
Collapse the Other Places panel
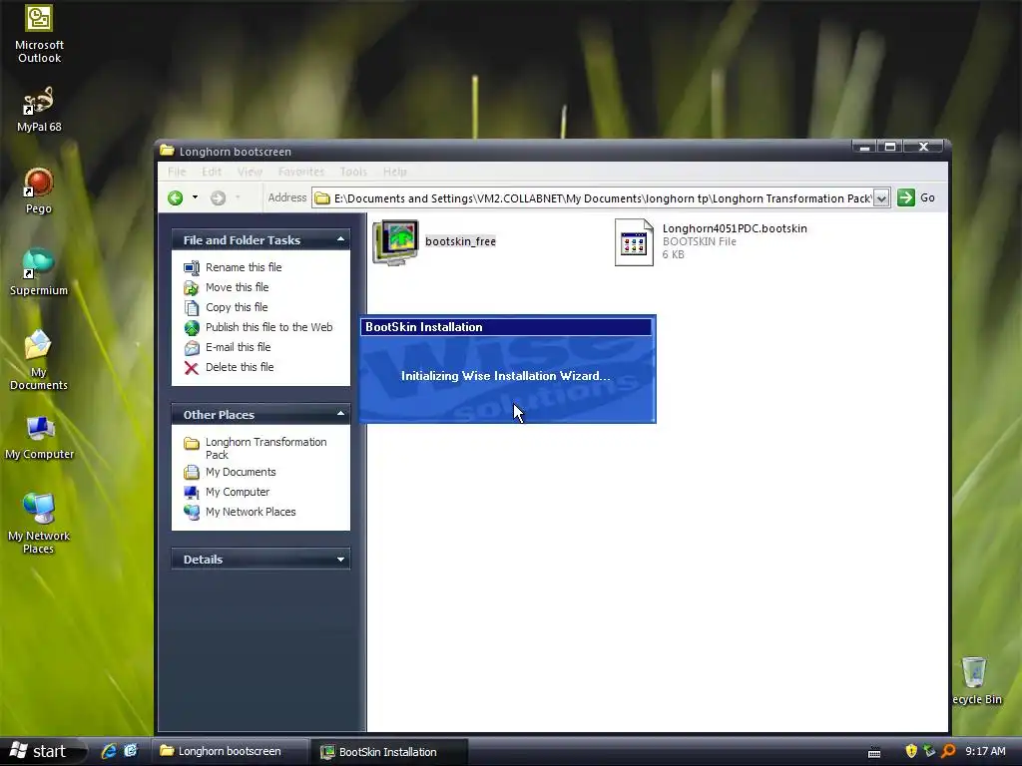(x=340, y=414)
